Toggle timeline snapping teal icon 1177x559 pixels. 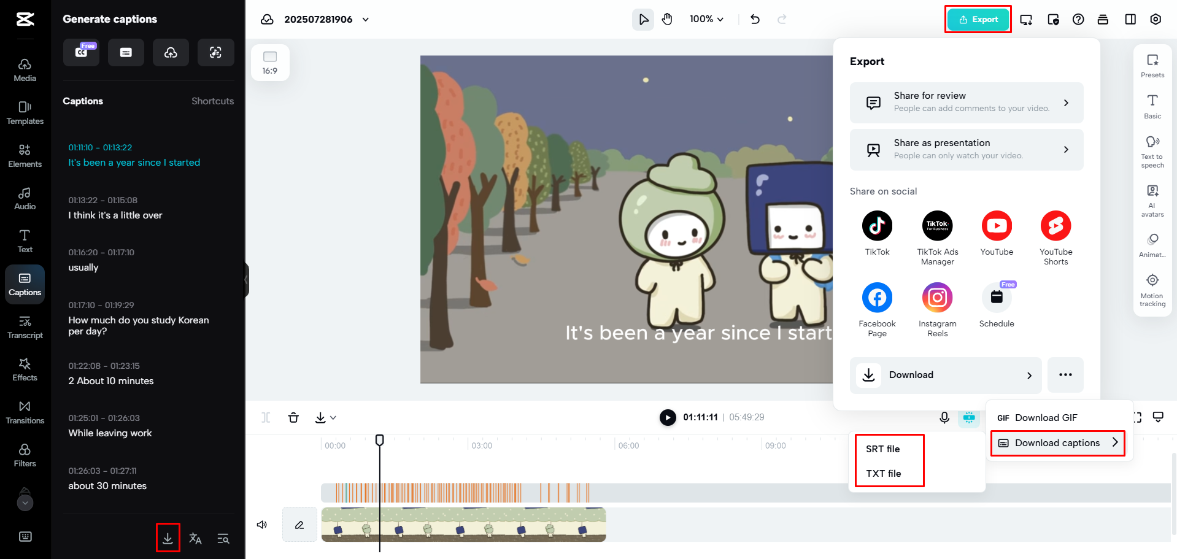tap(969, 417)
